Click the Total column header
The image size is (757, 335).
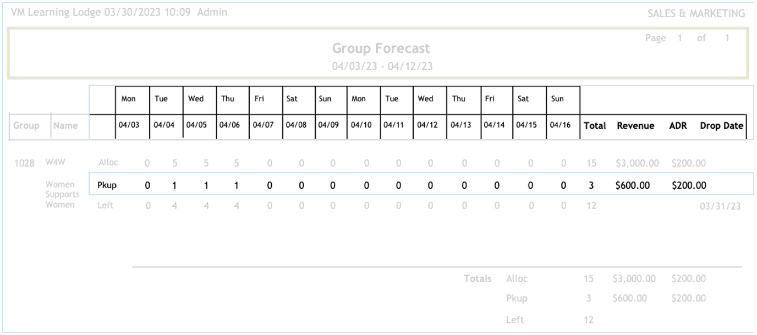[x=595, y=125]
